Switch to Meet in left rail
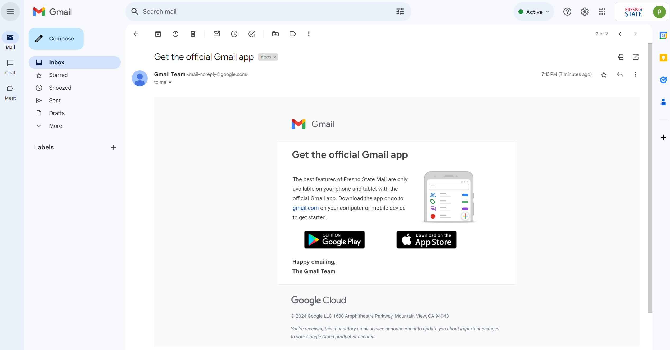670x350 pixels. click(x=10, y=92)
